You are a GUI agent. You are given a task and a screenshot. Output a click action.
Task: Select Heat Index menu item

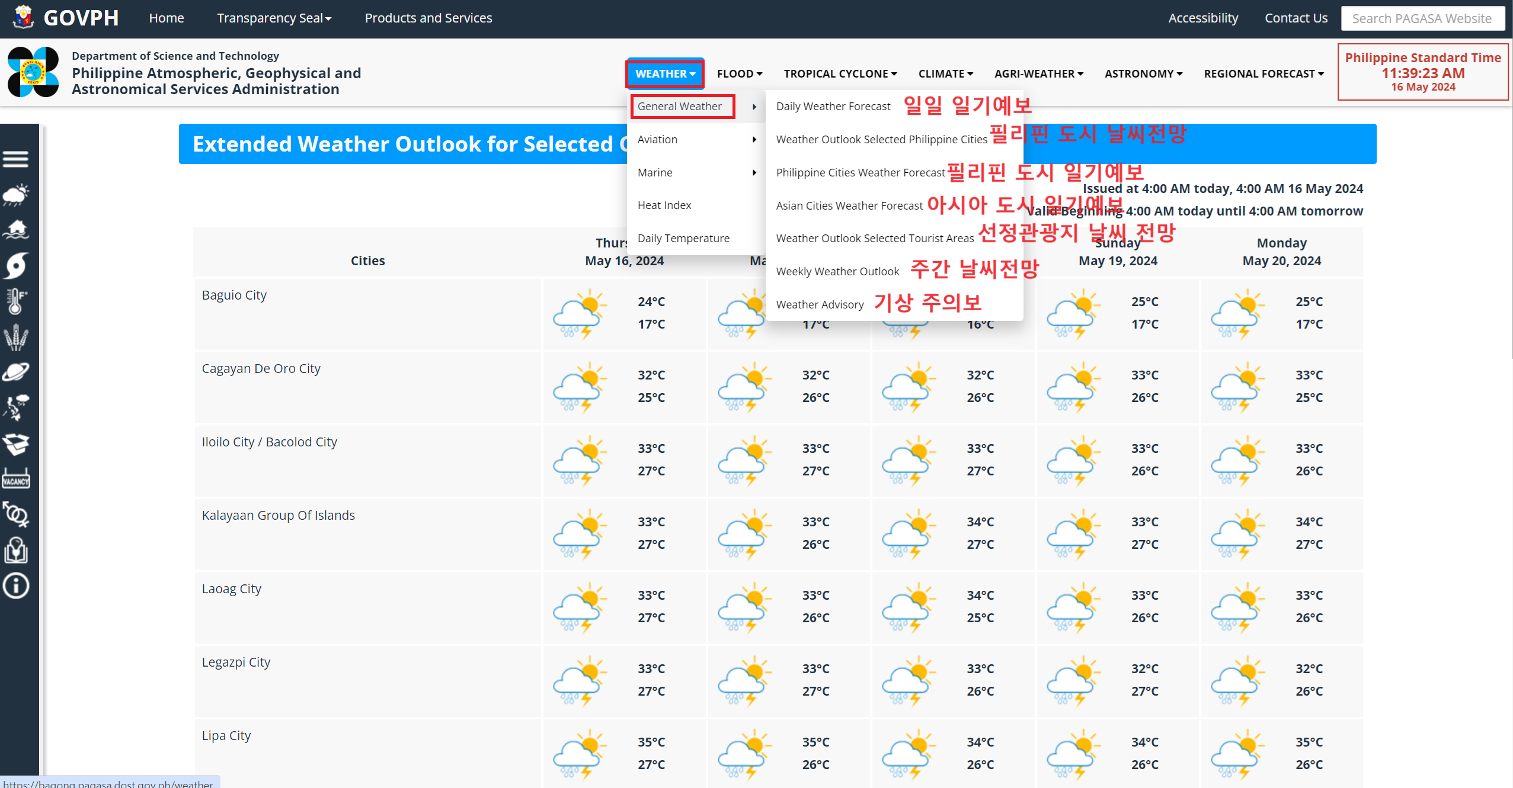[664, 205]
